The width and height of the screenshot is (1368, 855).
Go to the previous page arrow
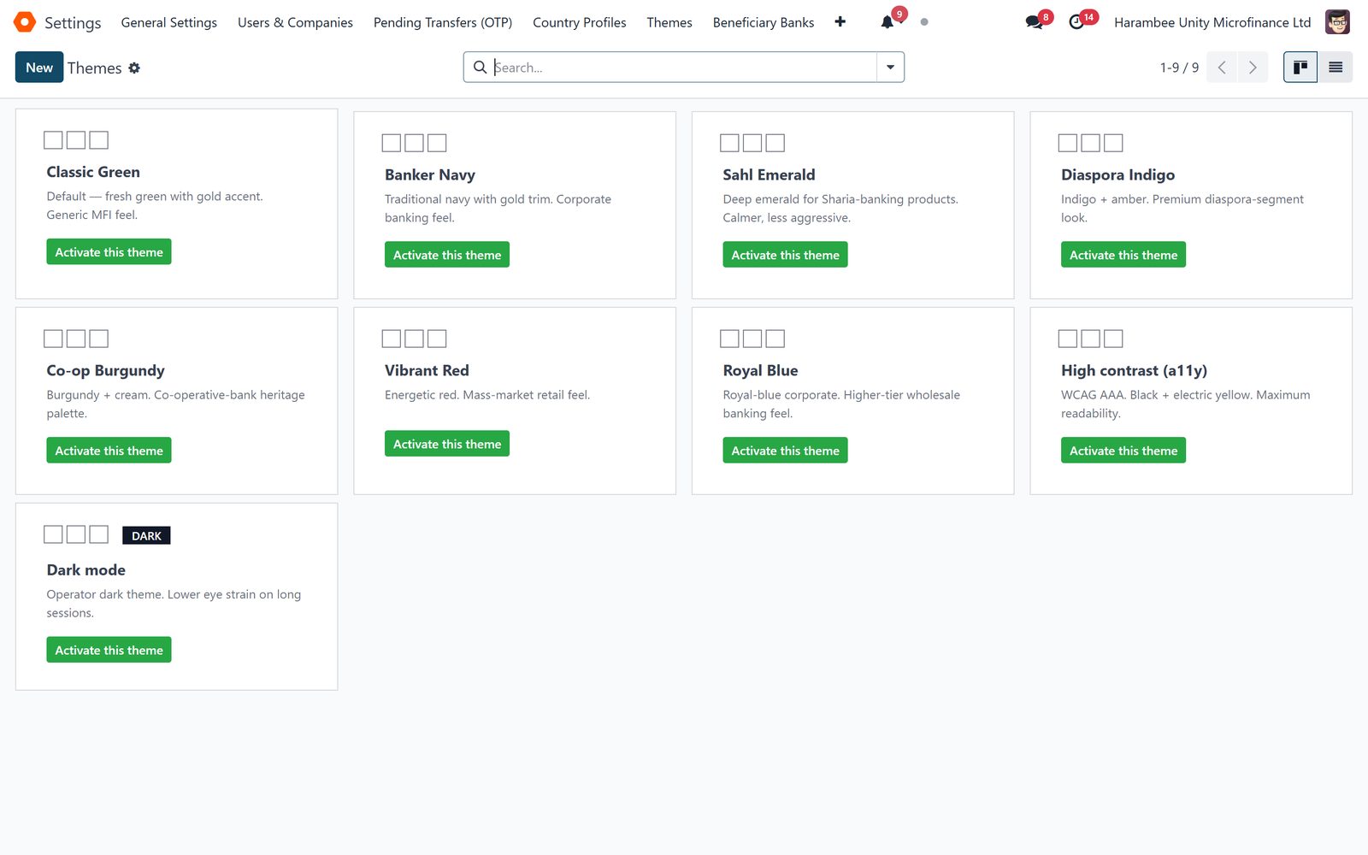tap(1222, 68)
